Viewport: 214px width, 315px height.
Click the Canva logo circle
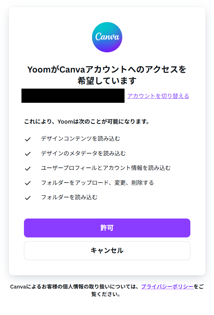pyautogui.click(x=107, y=37)
